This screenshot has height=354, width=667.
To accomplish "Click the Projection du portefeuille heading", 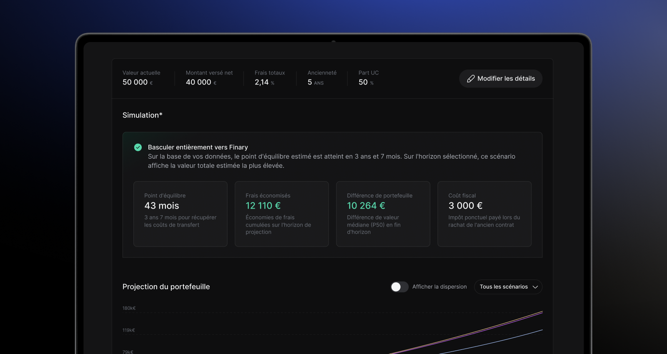I will tap(166, 287).
